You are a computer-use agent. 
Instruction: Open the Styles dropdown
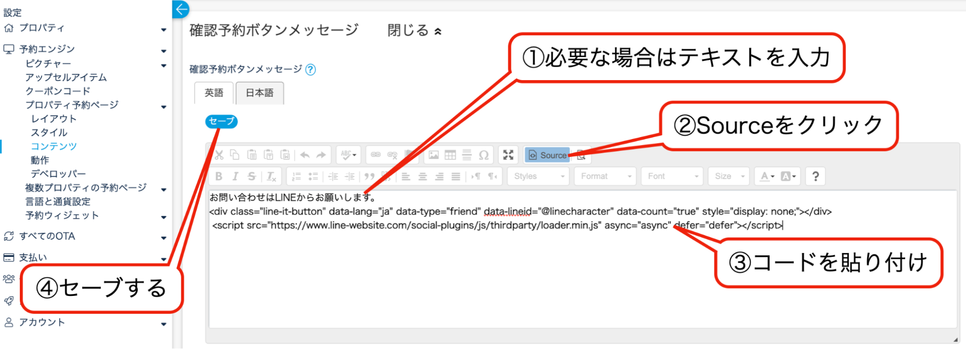point(538,176)
